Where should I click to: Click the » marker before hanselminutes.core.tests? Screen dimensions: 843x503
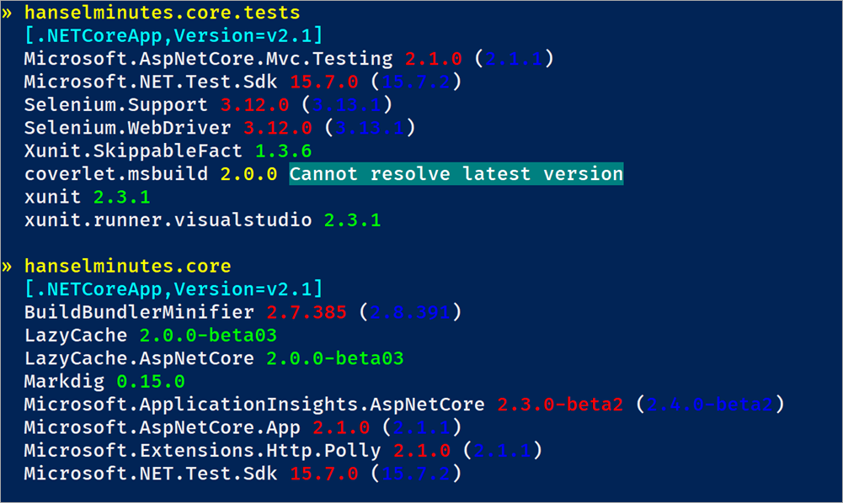[x=8, y=13]
